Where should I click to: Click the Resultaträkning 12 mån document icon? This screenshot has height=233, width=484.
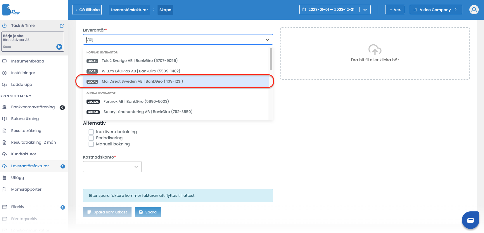pos(4,142)
